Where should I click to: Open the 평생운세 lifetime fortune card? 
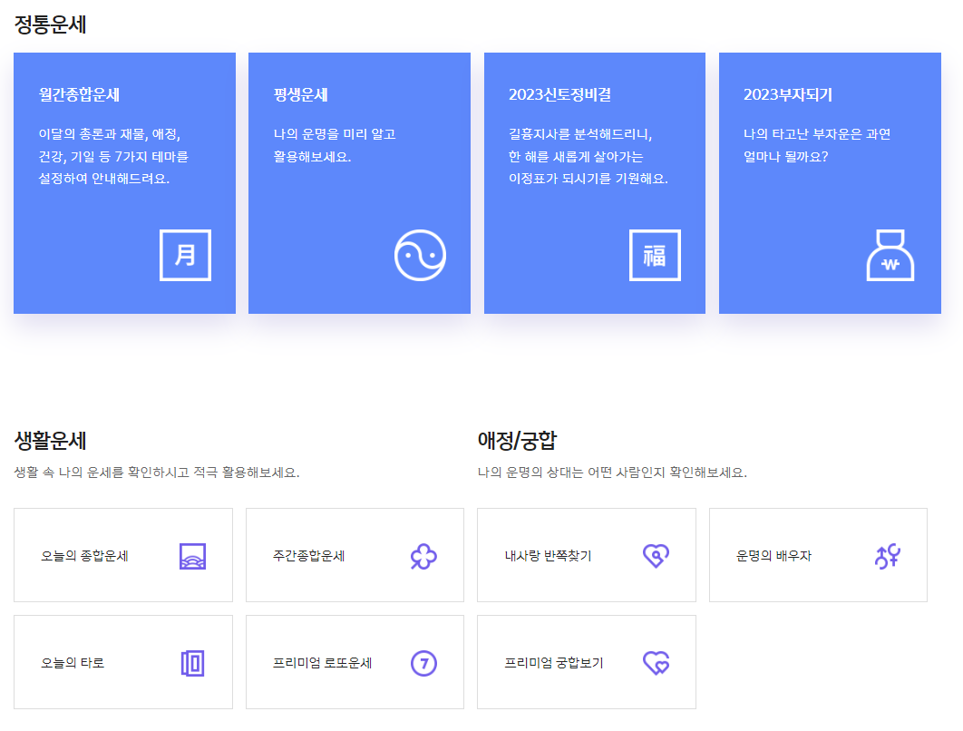[x=359, y=181]
